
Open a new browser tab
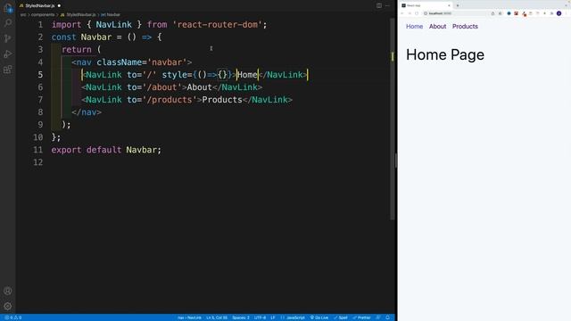coord(458,5)
